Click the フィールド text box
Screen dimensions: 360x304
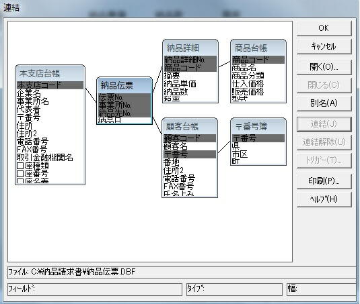(x=95, y=289)
